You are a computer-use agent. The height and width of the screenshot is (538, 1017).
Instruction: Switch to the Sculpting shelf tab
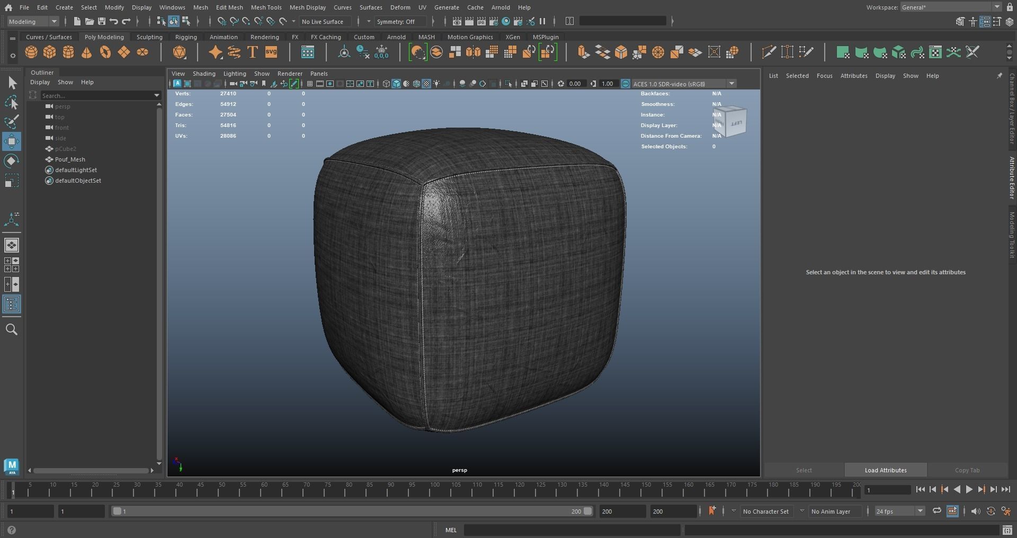pyautogui.click(x=149, y=37)
